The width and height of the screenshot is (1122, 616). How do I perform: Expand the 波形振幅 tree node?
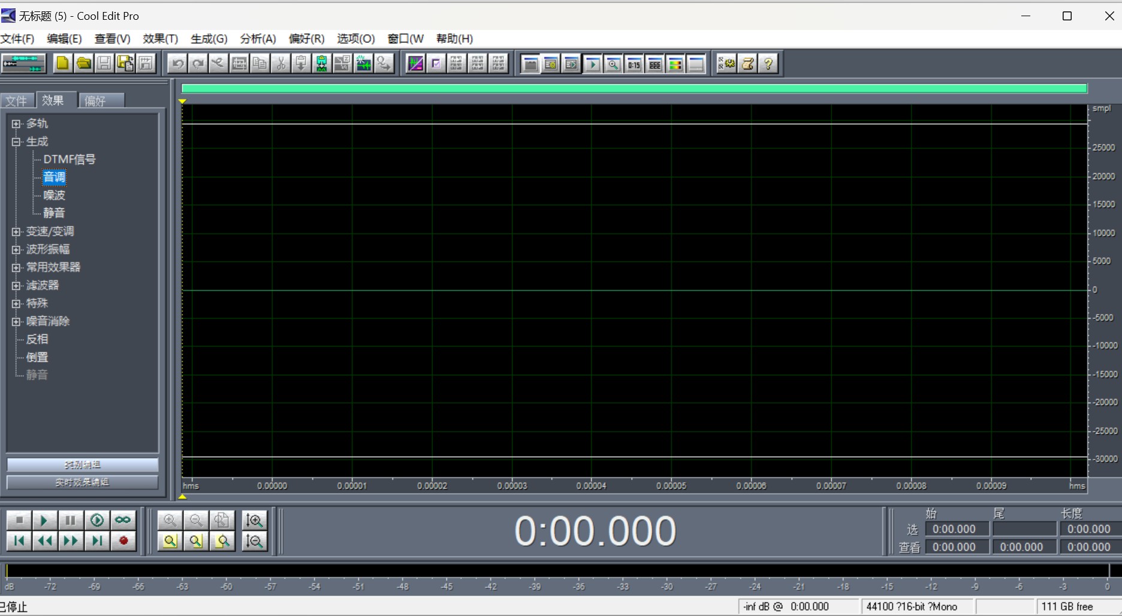point(16,250)
